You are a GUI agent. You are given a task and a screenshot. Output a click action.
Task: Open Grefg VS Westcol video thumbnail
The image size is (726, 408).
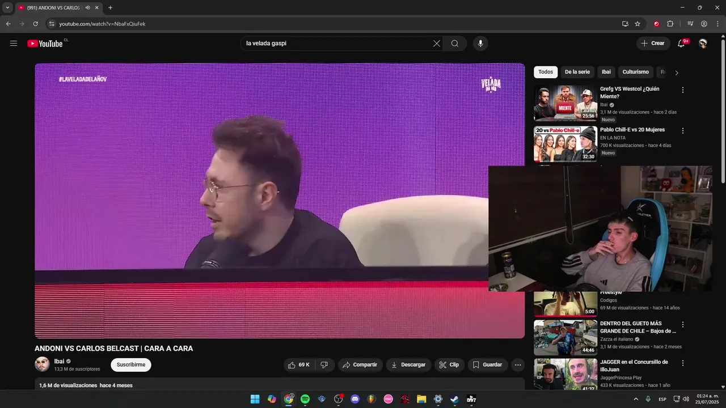565,103
